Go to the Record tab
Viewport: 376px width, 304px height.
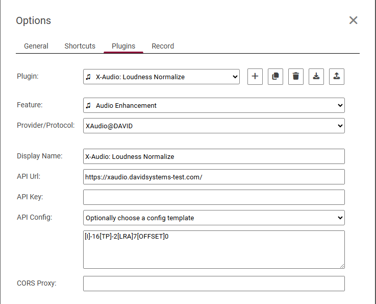(163, 46)
